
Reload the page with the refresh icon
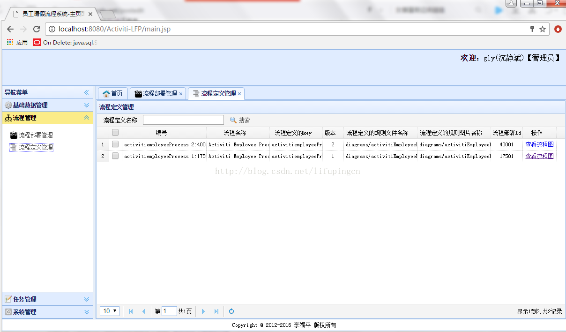coord(37,29)
